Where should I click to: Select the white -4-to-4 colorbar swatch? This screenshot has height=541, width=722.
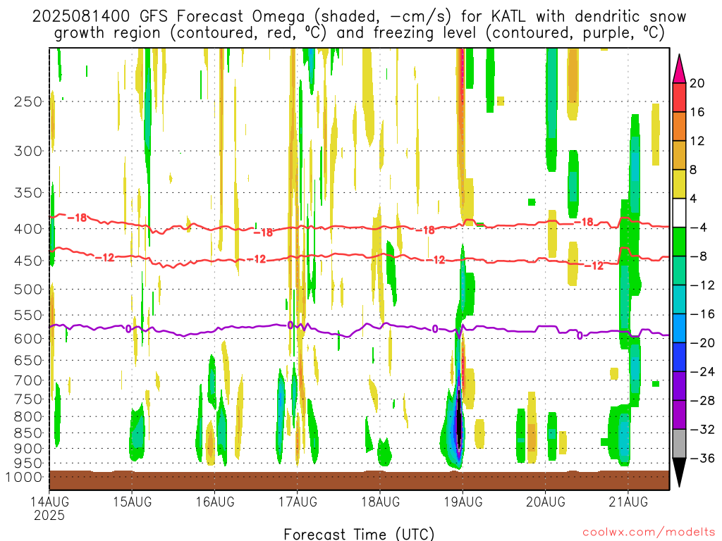[x=679, y=213]
